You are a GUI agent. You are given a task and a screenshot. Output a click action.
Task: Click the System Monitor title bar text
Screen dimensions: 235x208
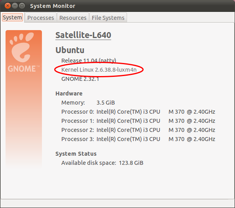(x=53, y=6)
